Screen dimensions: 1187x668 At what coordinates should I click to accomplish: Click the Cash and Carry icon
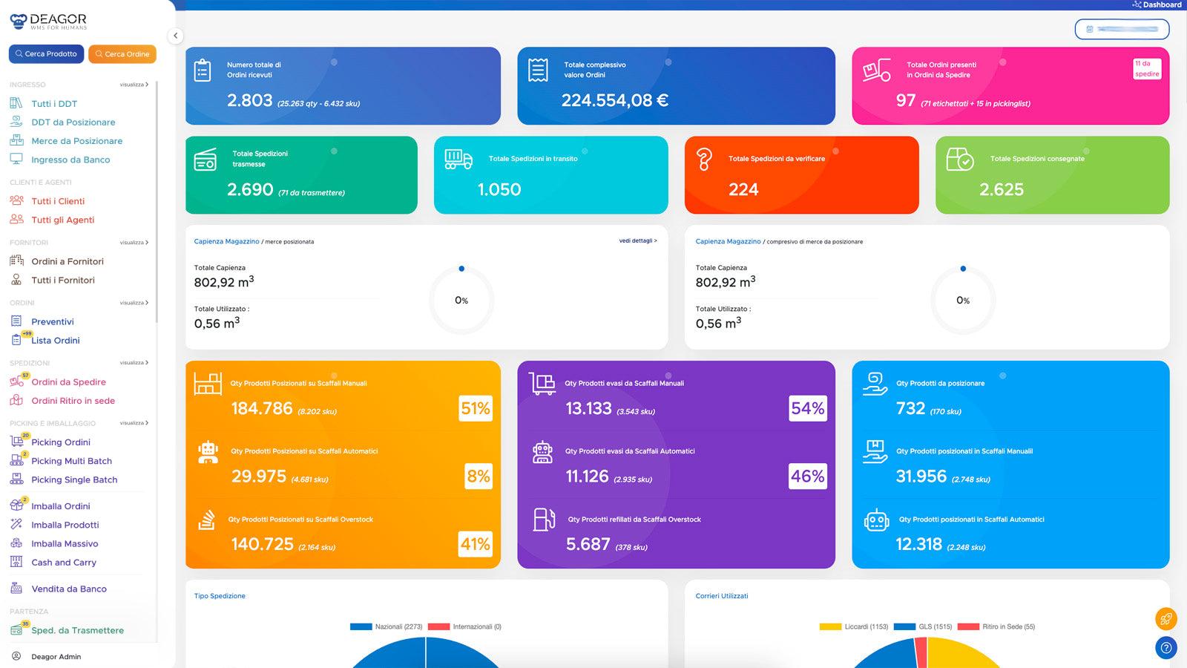17,562
